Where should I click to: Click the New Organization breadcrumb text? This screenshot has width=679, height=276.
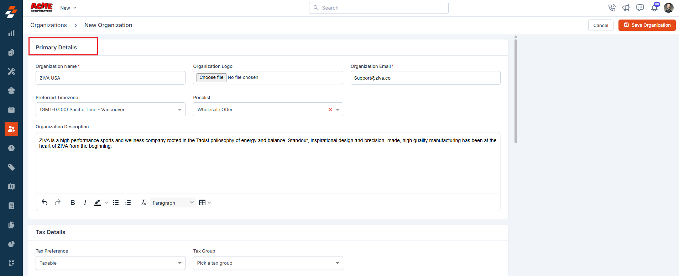point(108,25)
